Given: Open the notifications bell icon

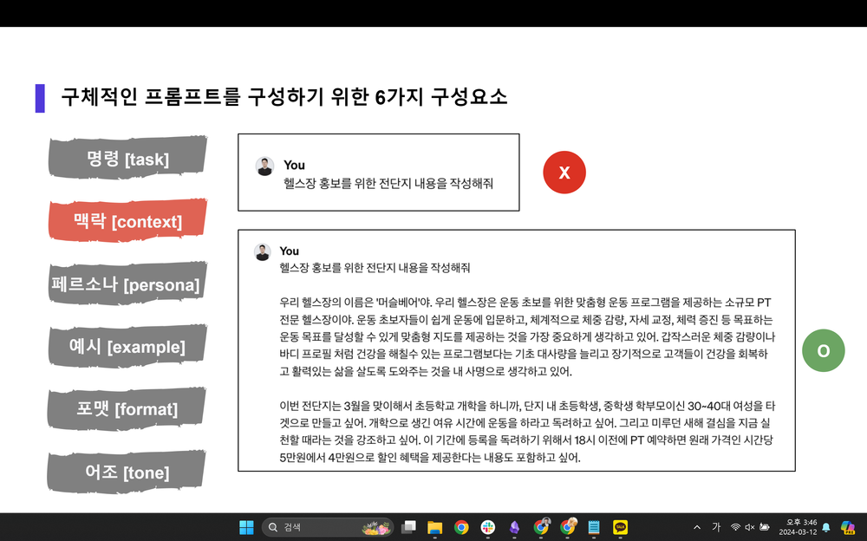Looking at the screenshot, I should [826, 527].
